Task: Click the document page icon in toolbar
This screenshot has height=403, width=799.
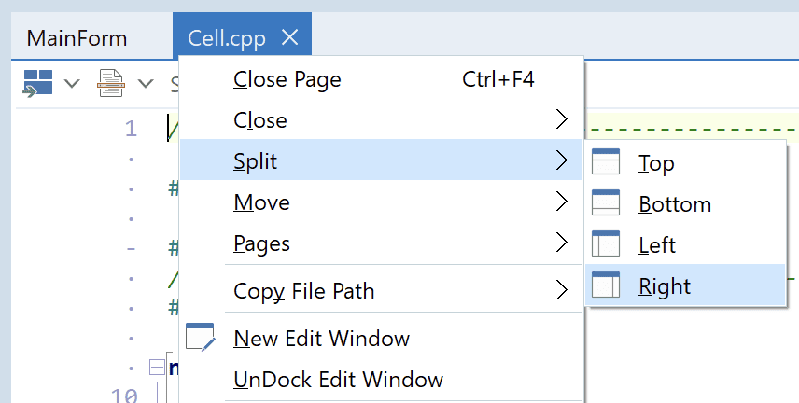Action: click(x=111, y=83)
